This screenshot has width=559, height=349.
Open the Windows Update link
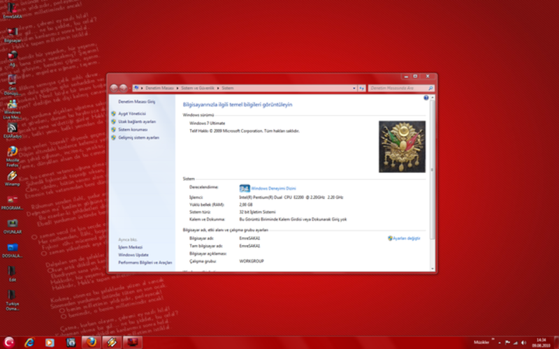coord(133,255)
